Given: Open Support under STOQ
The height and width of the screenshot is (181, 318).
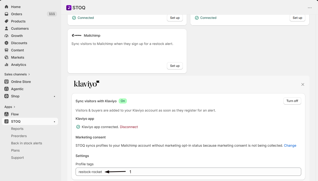Looking at the screenshot, I should (x=18, y=158).
